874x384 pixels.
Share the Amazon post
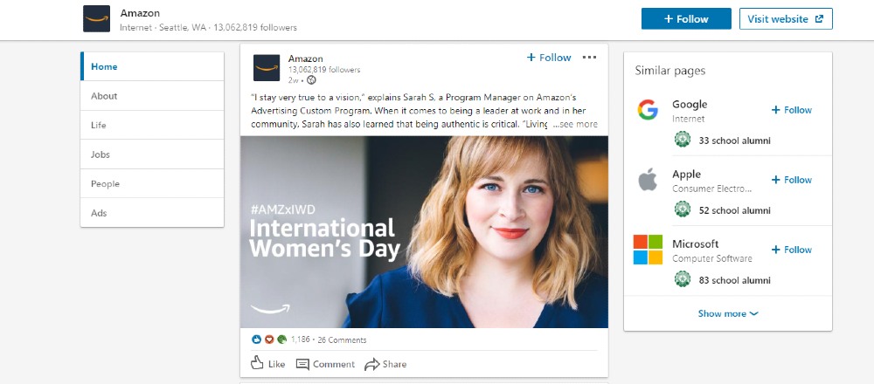[385, 364]
